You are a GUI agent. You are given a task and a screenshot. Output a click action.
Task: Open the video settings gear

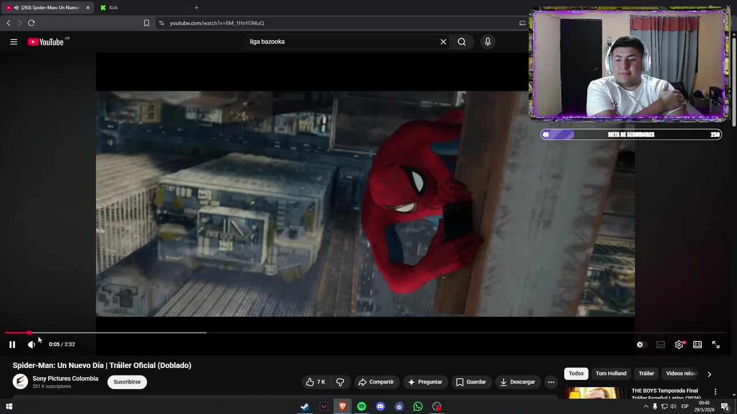pos(679,344)
